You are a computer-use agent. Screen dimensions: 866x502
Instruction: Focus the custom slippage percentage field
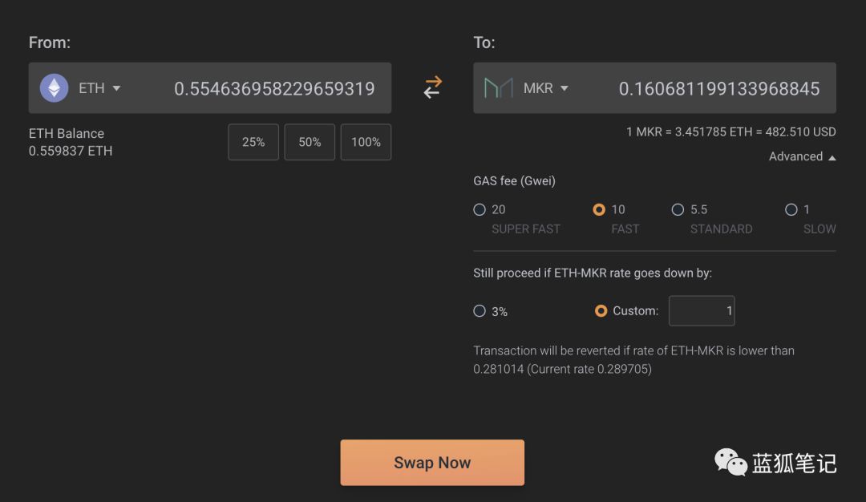tap(702, 311)
